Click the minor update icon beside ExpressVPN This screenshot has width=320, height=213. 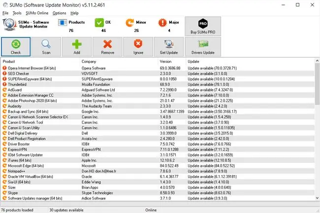tap(4, 150)
